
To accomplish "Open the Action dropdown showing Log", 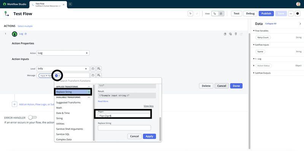I will 63,53.
